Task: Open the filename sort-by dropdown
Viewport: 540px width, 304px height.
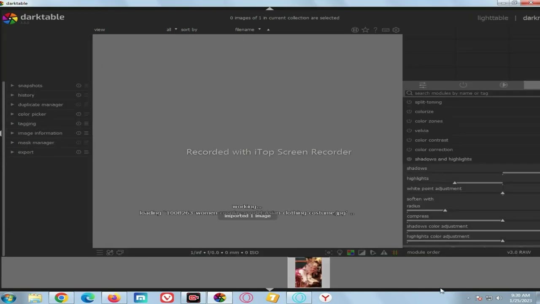Action: [248, 30]
